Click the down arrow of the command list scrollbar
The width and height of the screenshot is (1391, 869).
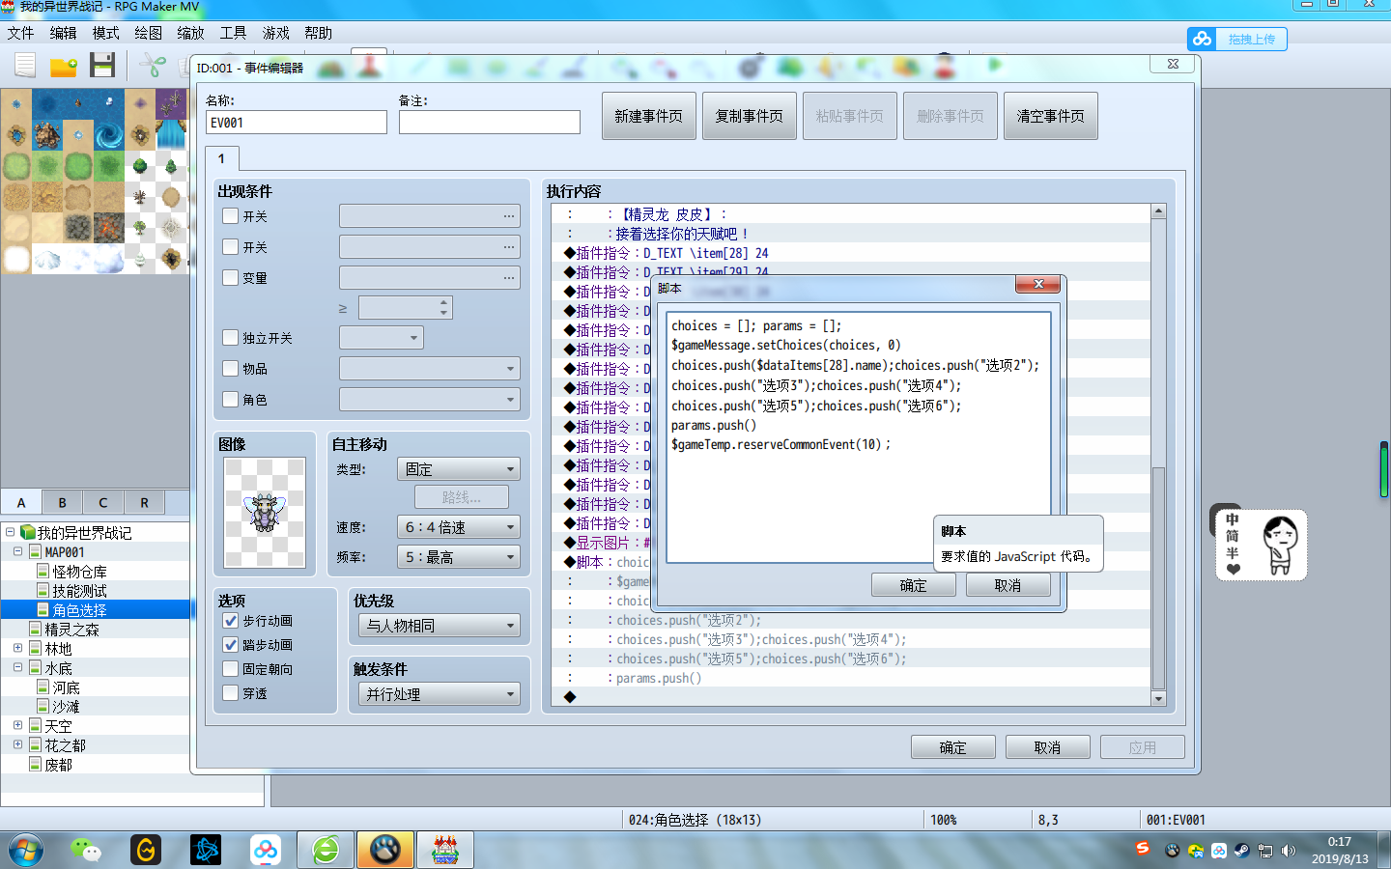(1158, 698)
